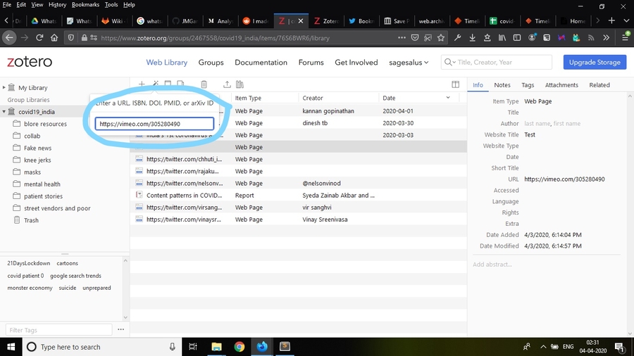This screenshot has height=356, width=634.
Task: Open the Documentation link
Action: (x=261, y=63)
